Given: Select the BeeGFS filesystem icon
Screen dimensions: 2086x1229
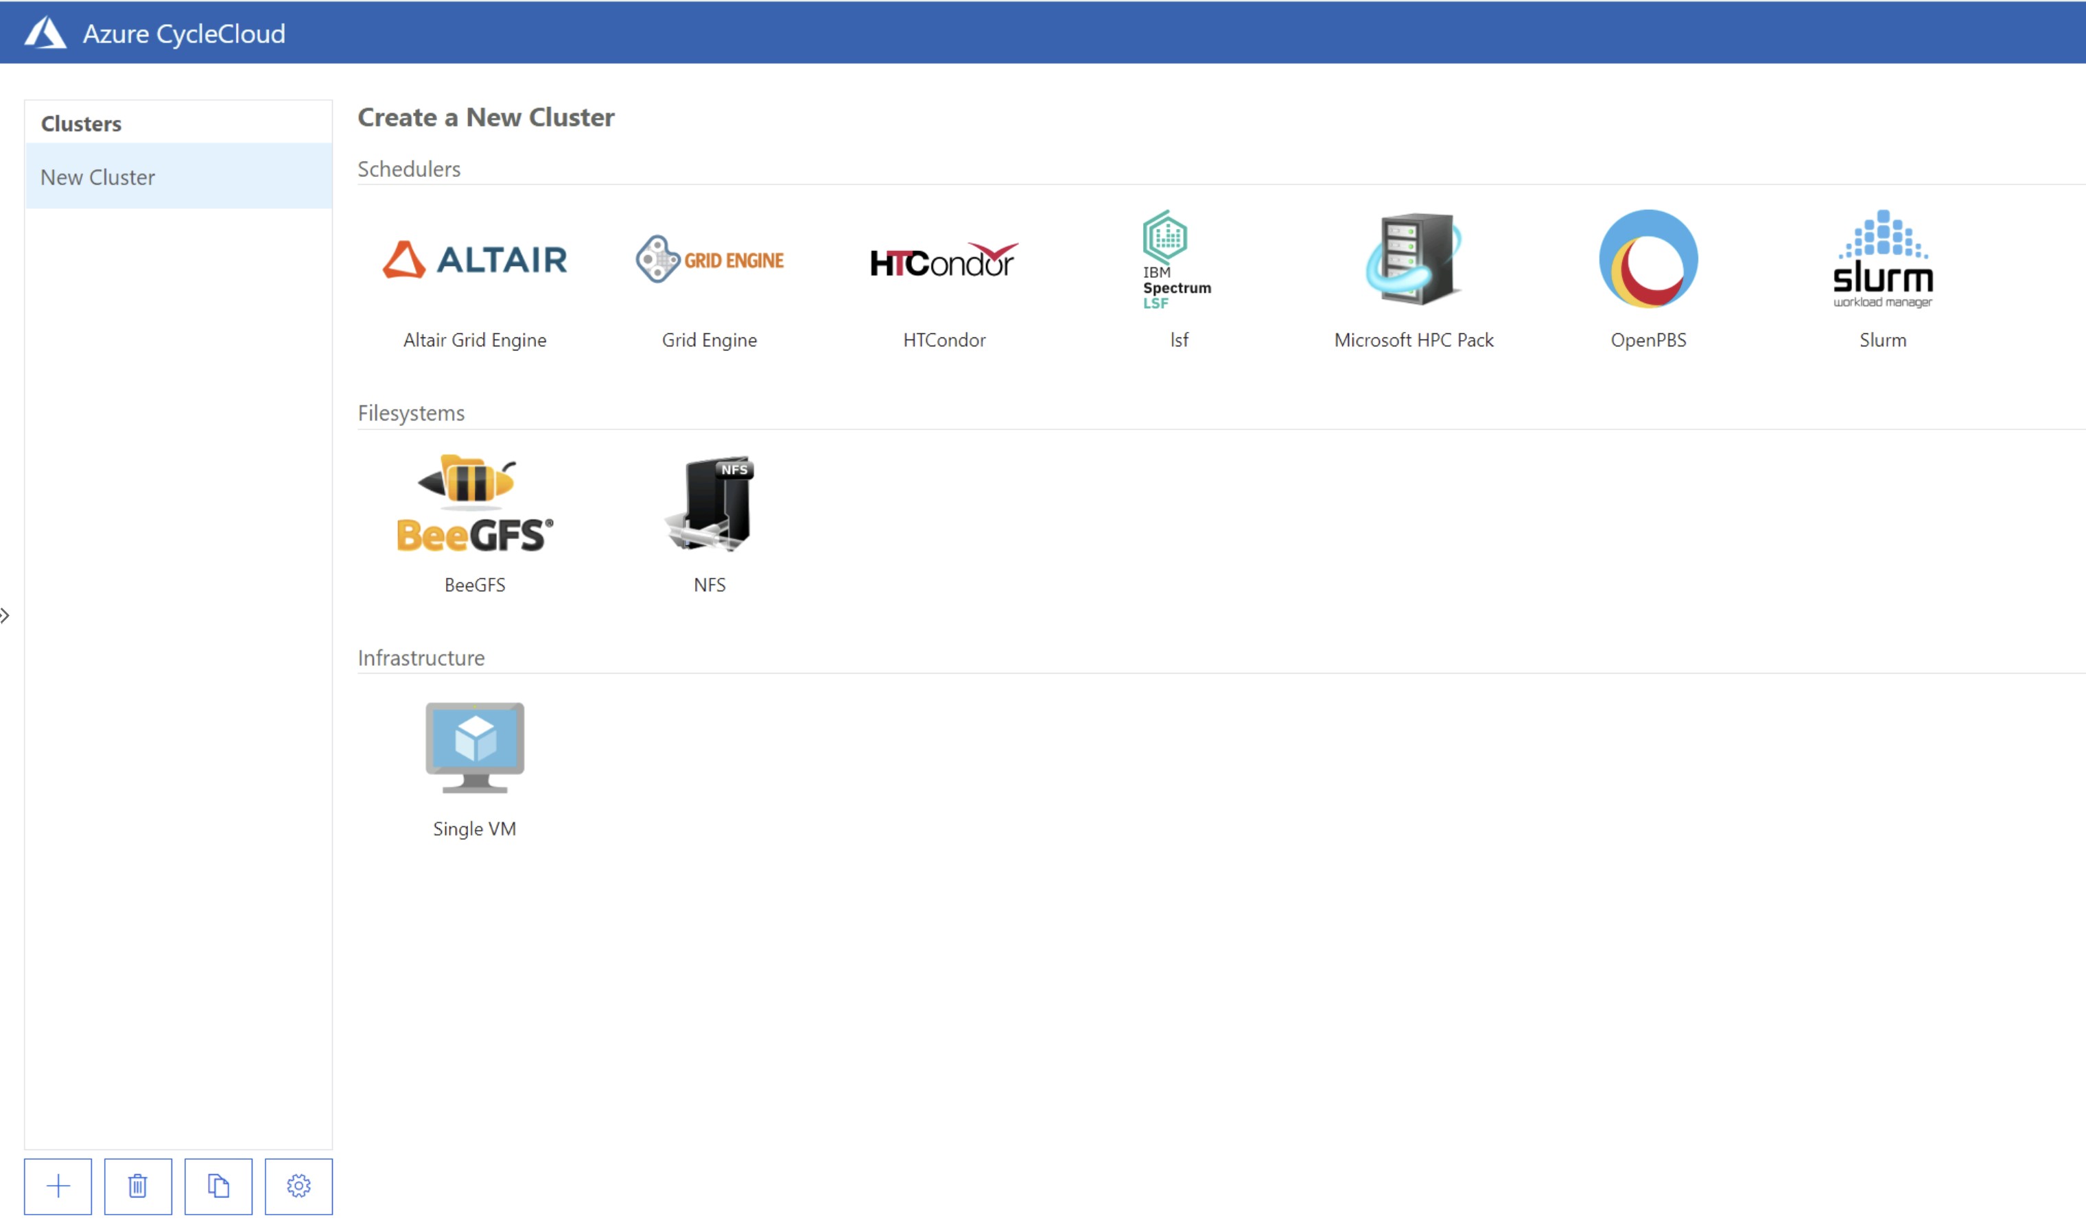Looking at the screenshot, I should (475, 503).
